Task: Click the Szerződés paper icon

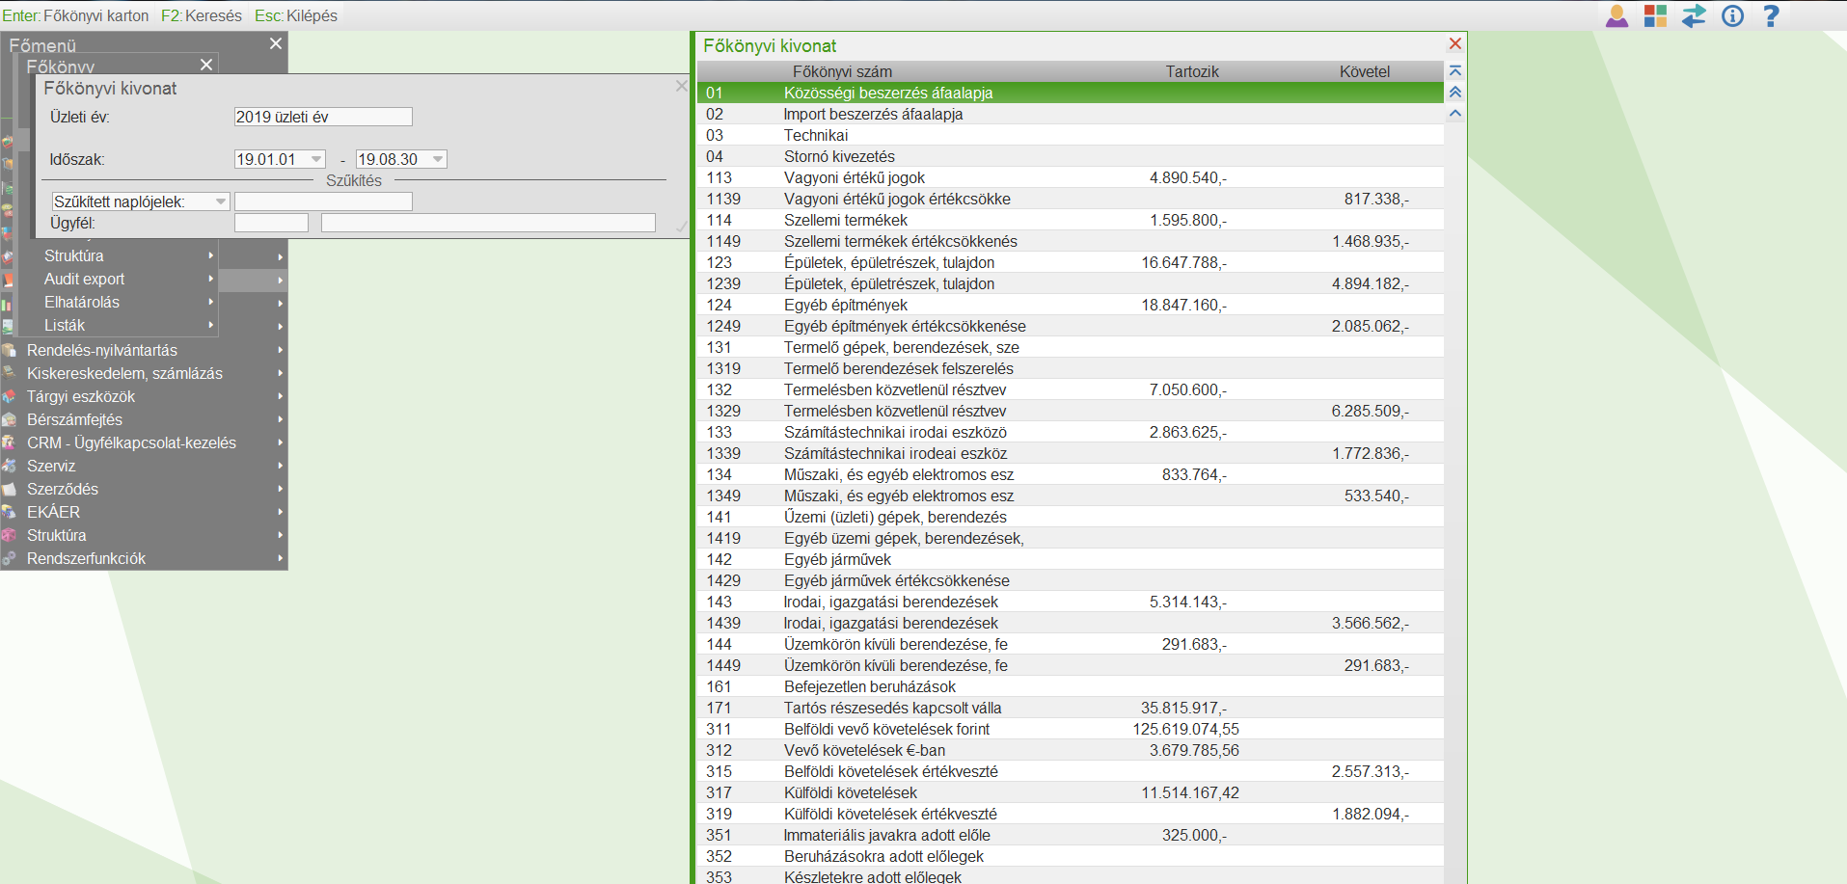Action: [x=9, y=490]
